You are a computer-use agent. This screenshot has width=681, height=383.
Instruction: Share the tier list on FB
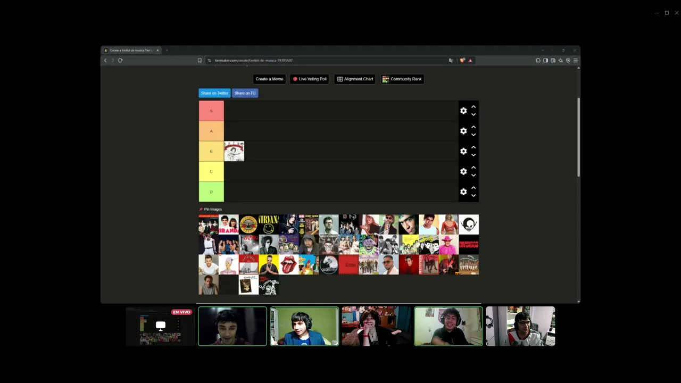click(245, 93)
